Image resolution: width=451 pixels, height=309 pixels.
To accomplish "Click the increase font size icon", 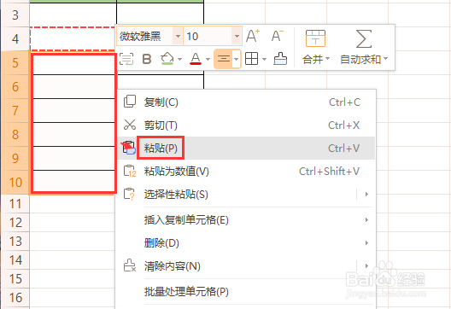I will (x=253, y=36).
